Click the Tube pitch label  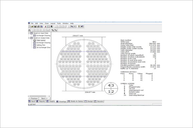click(x=125, y=52)
